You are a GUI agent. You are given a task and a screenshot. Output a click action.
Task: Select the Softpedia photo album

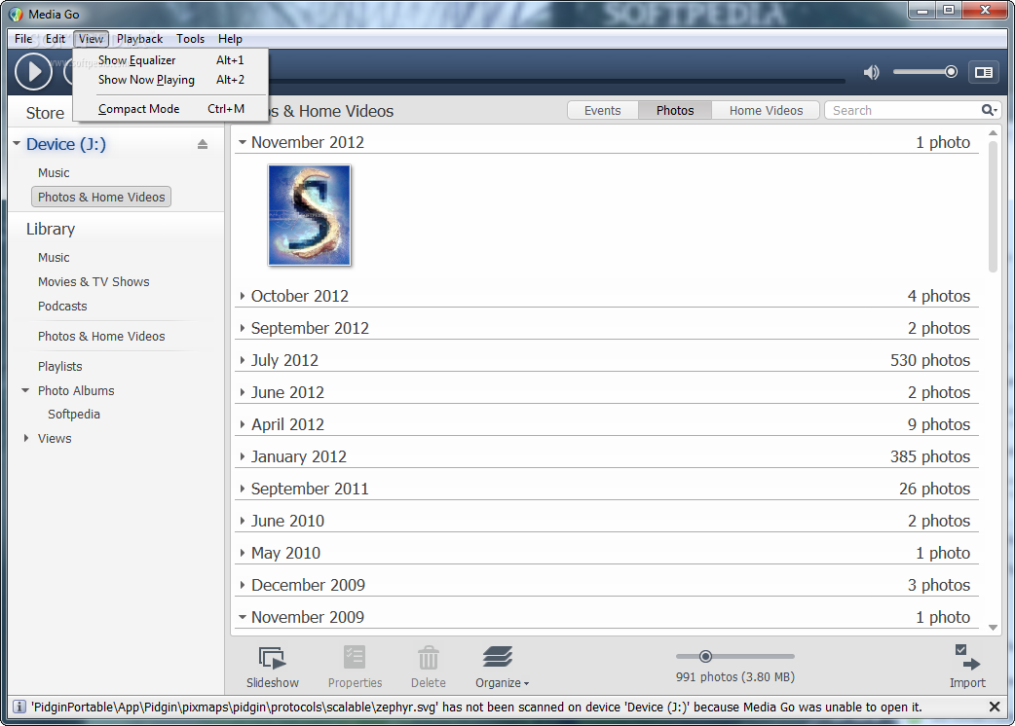click(74, 415)
